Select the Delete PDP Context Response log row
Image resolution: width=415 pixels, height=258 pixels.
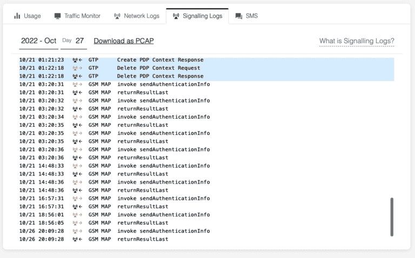(x=159, y=76)
